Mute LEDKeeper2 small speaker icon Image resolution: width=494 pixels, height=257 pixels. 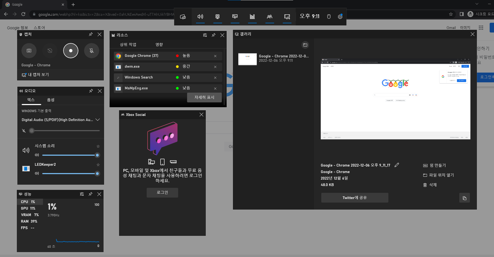(37, 174)
